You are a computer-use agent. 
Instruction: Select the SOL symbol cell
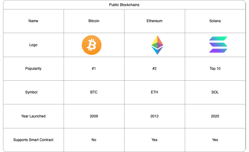(215, 92)
